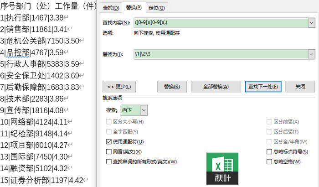The image size is (319, 187).
Task: Enable the 忽略标点符号(S) checkbox
Action: (x=269, y=151)
